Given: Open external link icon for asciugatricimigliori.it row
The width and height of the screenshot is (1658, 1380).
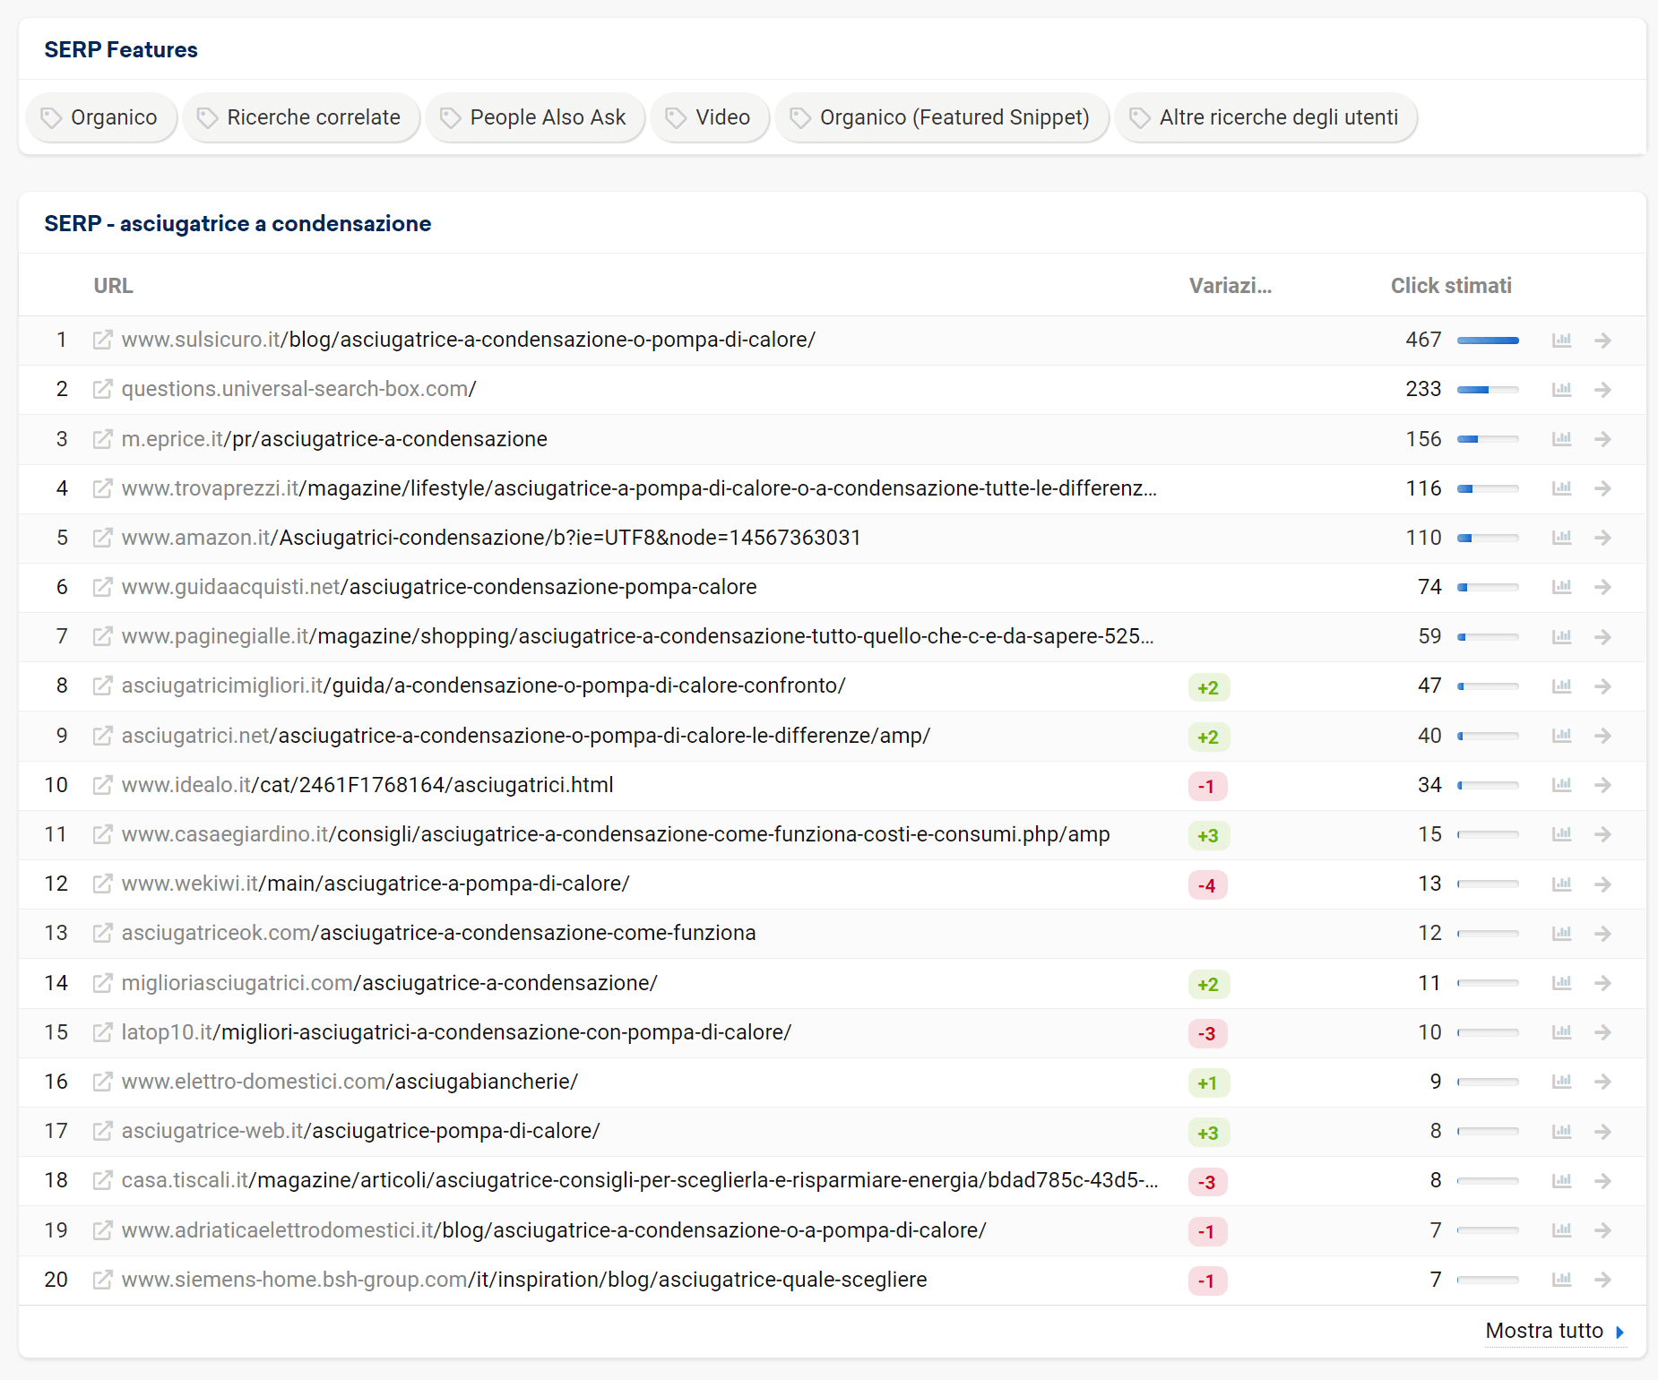Looking at the screenshot, I should tap(103, 686).
